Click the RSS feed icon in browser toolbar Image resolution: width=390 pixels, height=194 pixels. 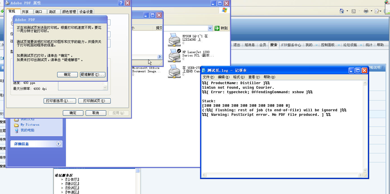click(353, 11)
